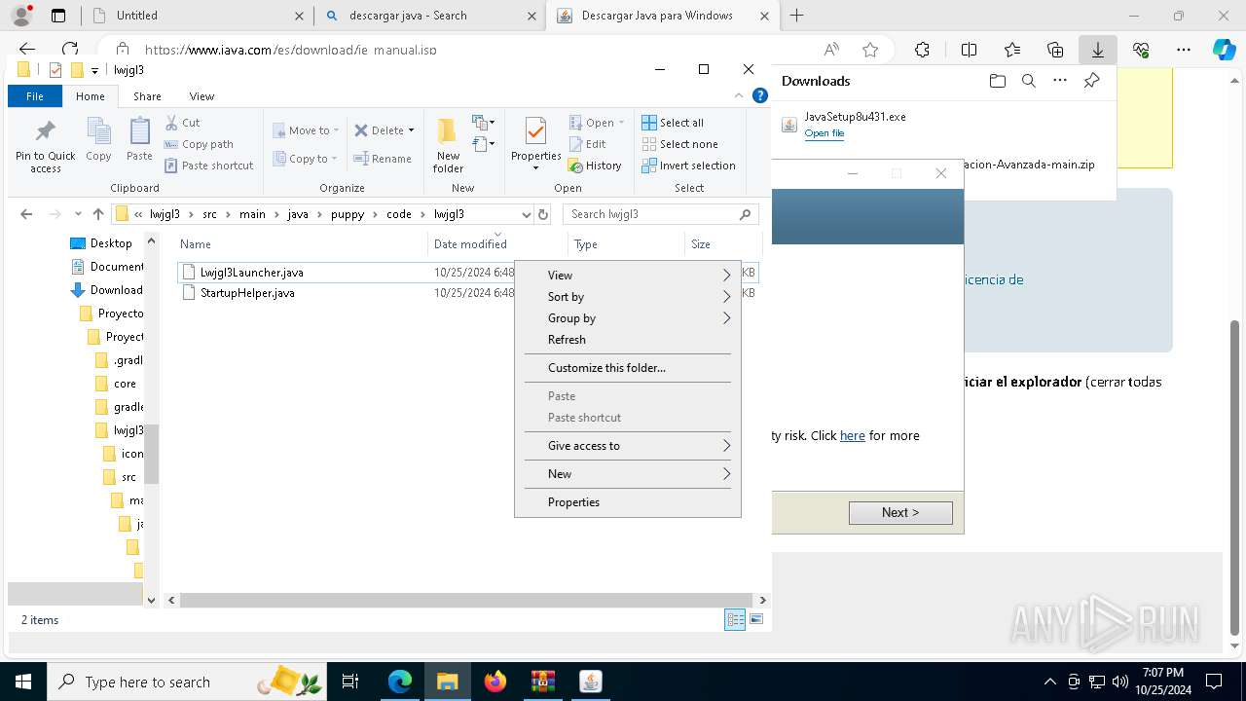
Task: Click Next > in Java installer
Action: tap(900, 512)
